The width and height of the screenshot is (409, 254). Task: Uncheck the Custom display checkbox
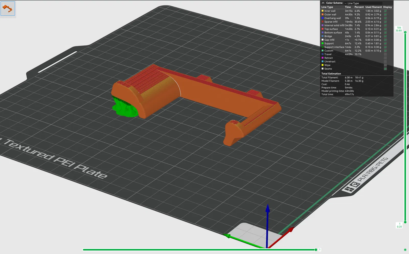tap(385, 51)
